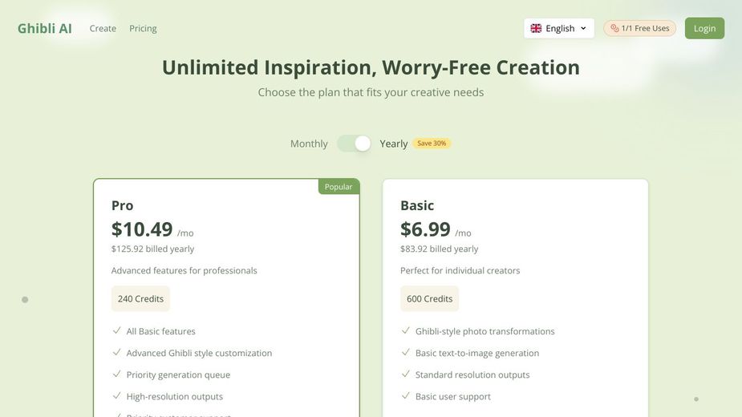742x417 pixels.
Task: Click checkmark beside Ghibli-style photo transformations
Action: (x=406, y=330)
